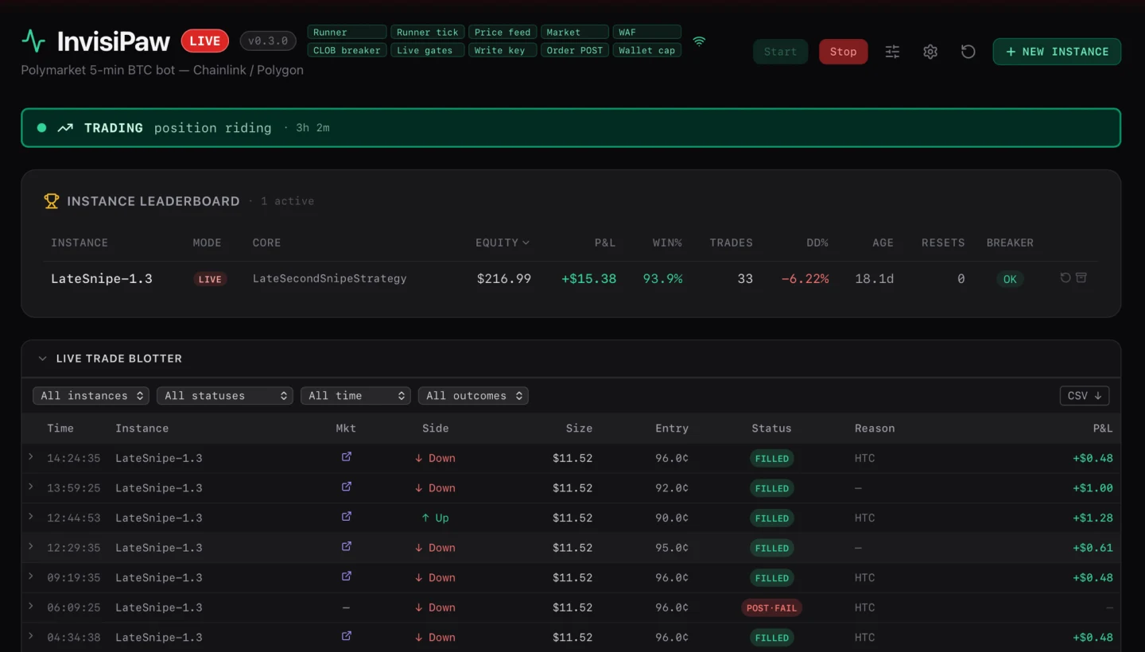Open the All outcomes filter dropdown
The width and height of the screenshot is (1145, 652).
point(473,395)
